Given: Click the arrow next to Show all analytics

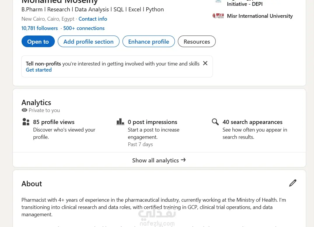Looking at the screenshot, I should (x=183, y=160).
